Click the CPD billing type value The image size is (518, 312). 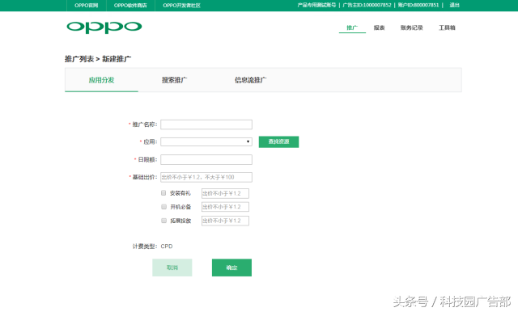[x=167, y=247]
